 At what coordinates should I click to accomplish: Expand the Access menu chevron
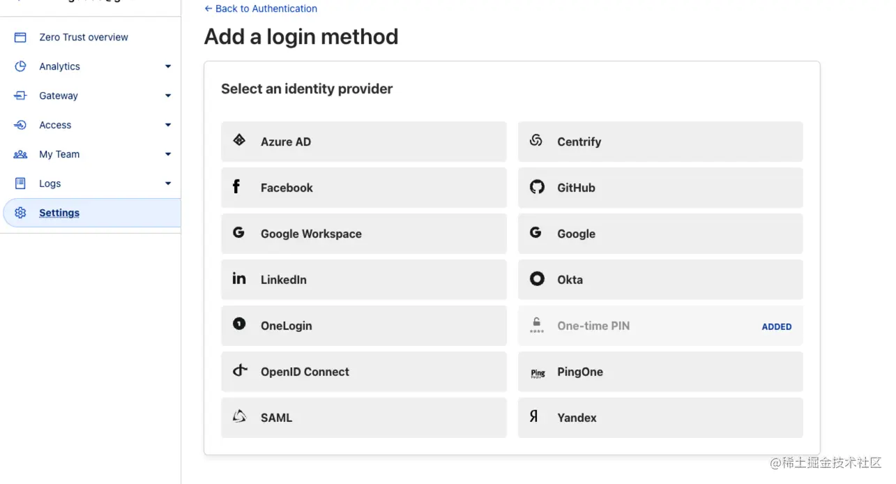click(167, 125)
